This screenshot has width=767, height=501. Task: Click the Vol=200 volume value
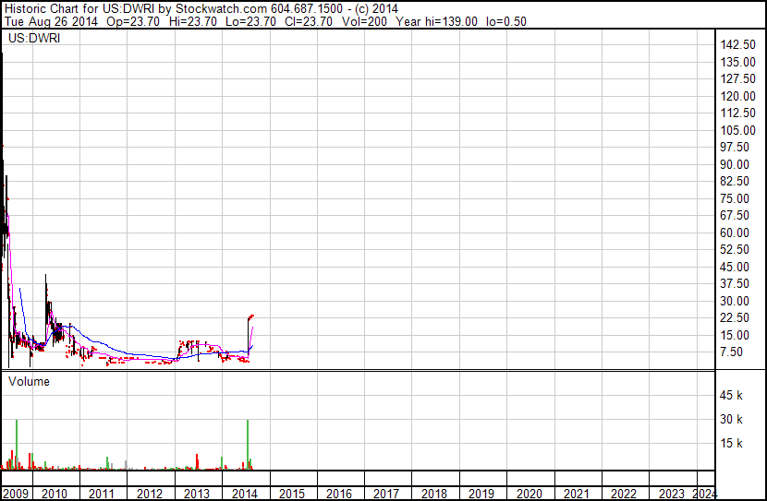click(364, 22)
